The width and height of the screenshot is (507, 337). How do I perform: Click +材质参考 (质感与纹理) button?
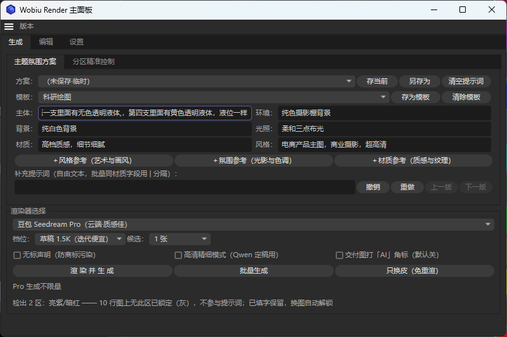point(413,160)
